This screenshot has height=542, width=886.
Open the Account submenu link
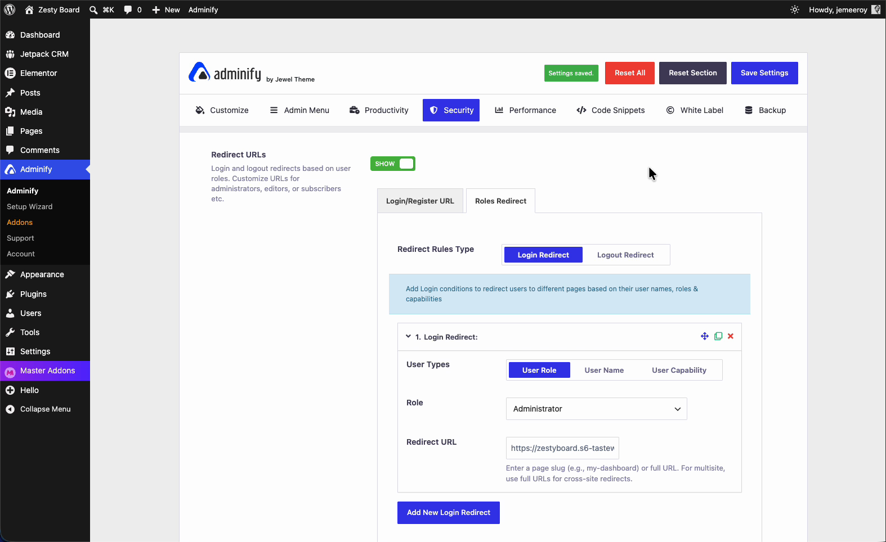click(x=21, y=254)
